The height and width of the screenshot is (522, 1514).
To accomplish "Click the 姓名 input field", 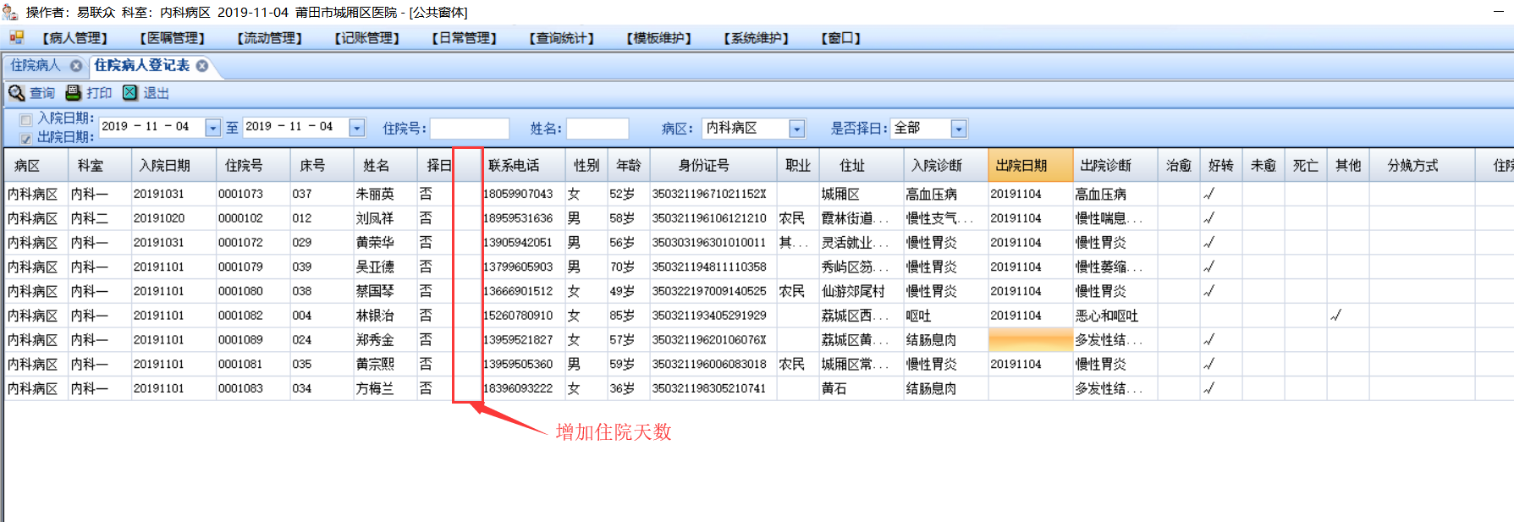I will point(597,129).
